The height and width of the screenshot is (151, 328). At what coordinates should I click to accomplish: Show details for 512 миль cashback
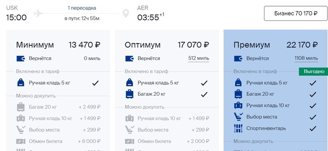[198, 58]
